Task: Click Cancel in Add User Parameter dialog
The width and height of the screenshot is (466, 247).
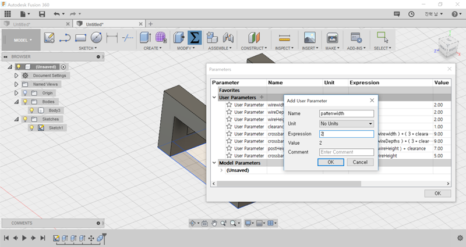Action: point(360,162)
